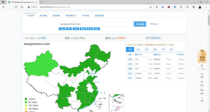210x112 pixels.
Task: Open the Favorites list icon
Action: 187,7
